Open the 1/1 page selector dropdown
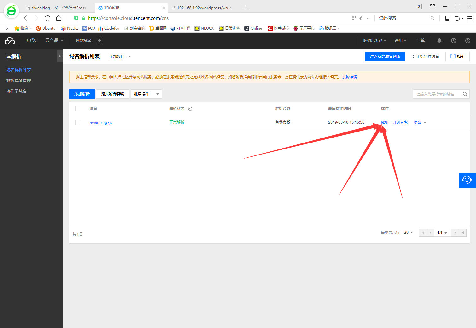 tap(443, 233)
